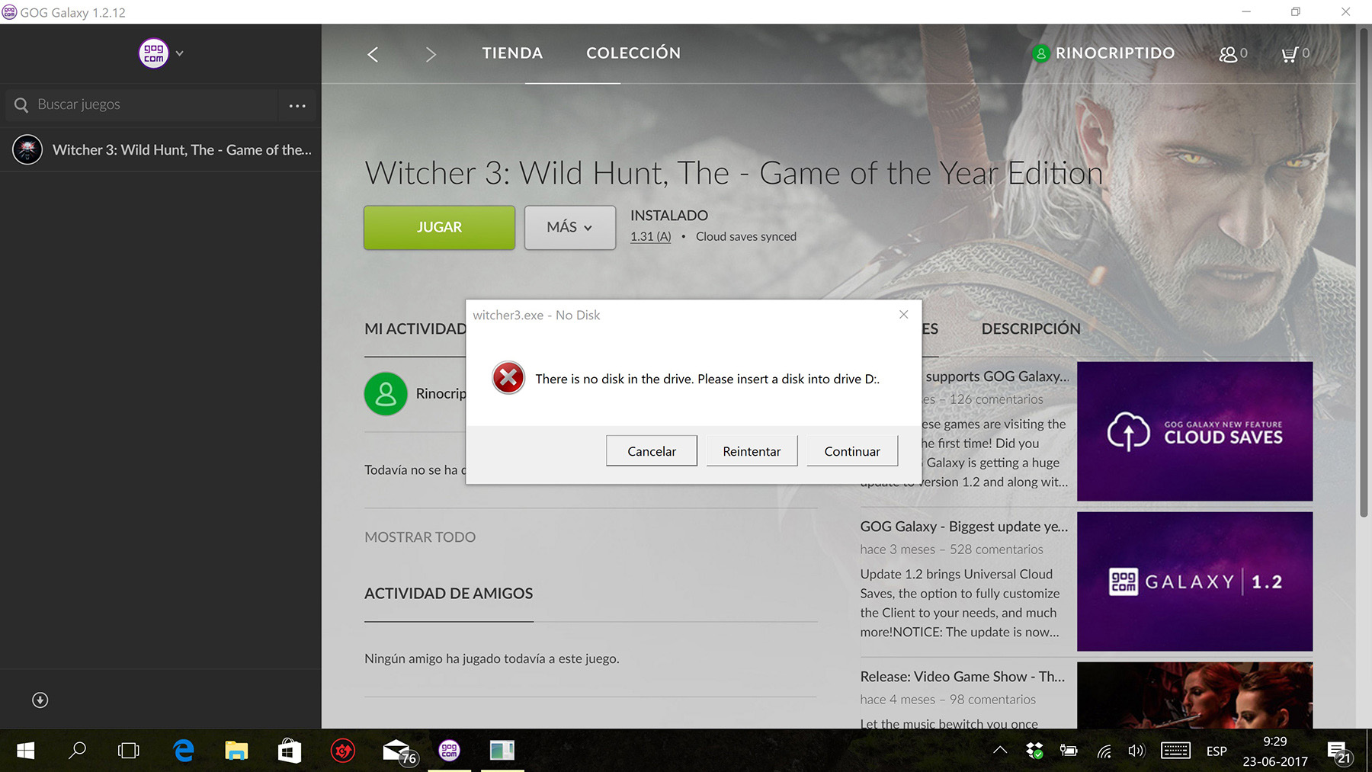Viewport: 1372px width, 772px height.
Task: Open the 528 comentarios link
Action: [x=996, y=549]
